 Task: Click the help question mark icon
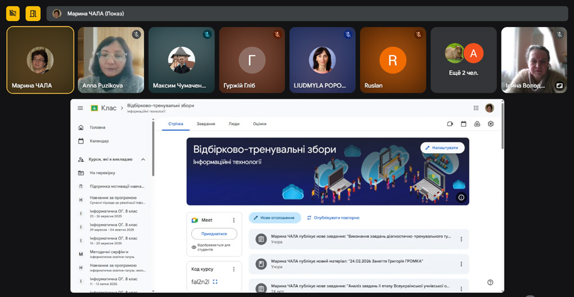click(491, 282)
